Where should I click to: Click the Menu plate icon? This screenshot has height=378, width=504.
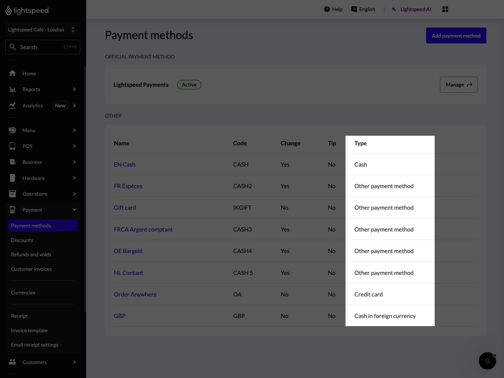click(x=12, y=130)
